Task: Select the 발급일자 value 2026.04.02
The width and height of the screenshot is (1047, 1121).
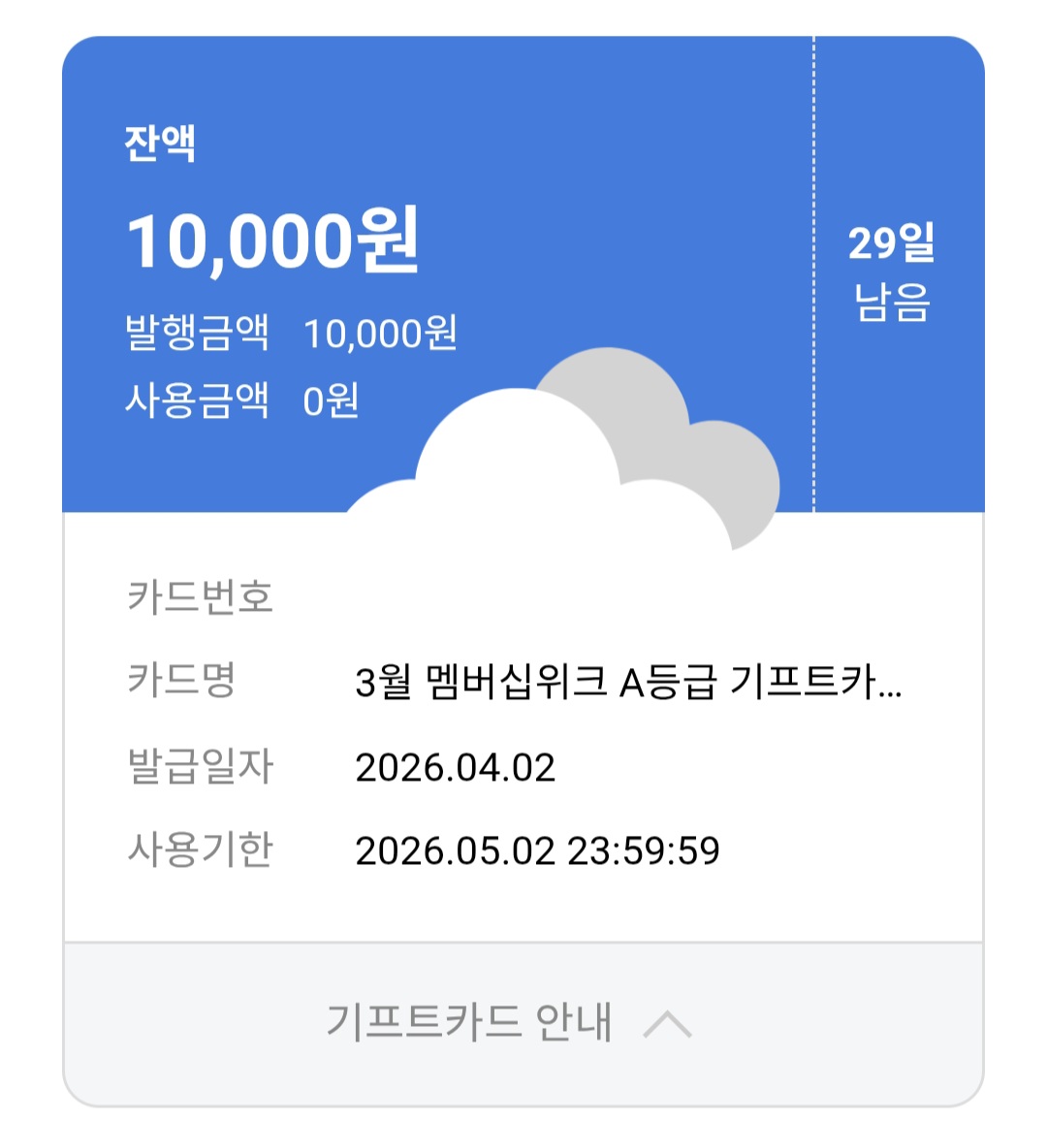Action: 456,767
